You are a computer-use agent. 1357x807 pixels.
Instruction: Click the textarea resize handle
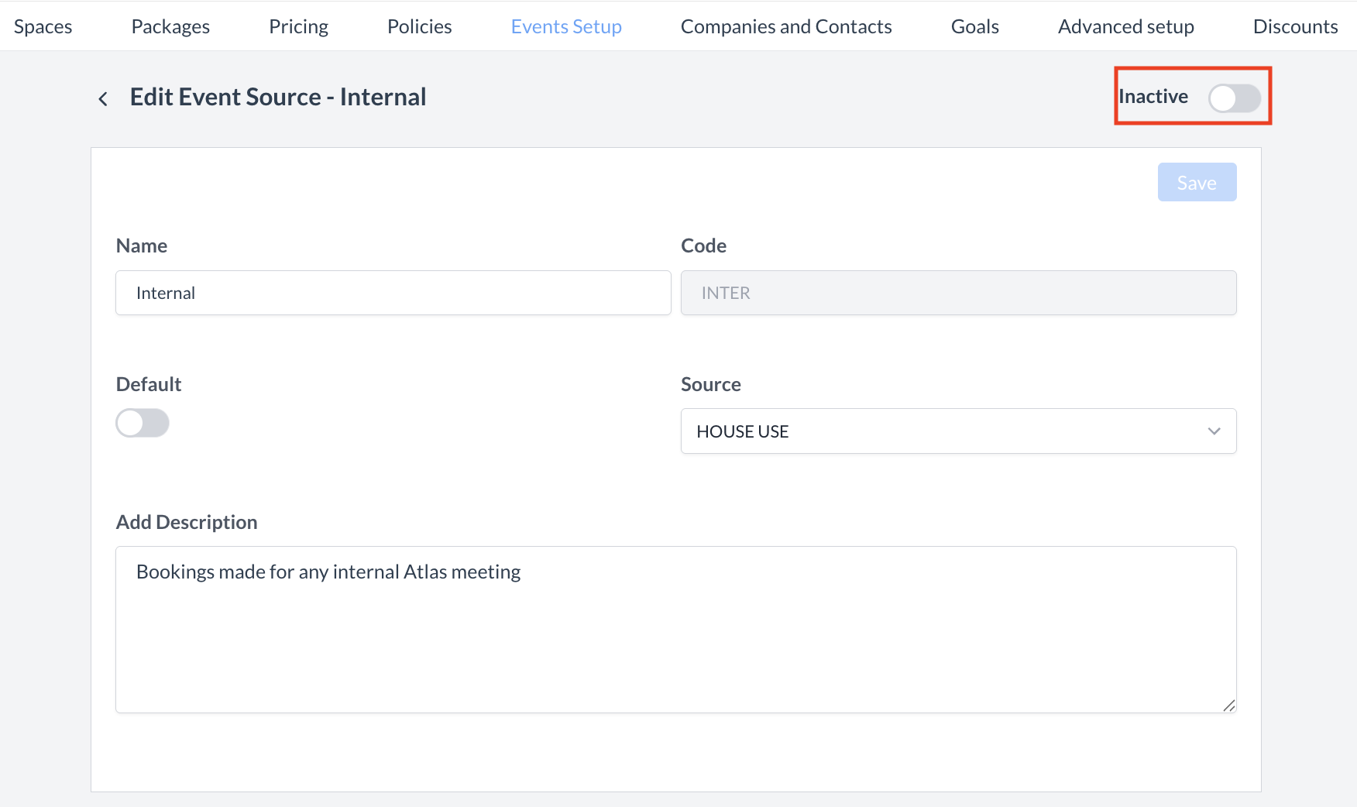pos(1231,706)
